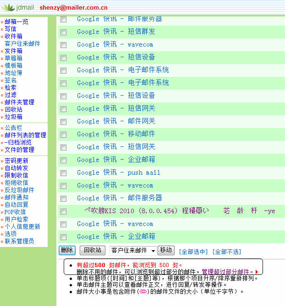Open the 发件箱 folder
Image resolution: width=285 pixels, height=306 pixels.
pyautogui.click(x=13, y=51)
